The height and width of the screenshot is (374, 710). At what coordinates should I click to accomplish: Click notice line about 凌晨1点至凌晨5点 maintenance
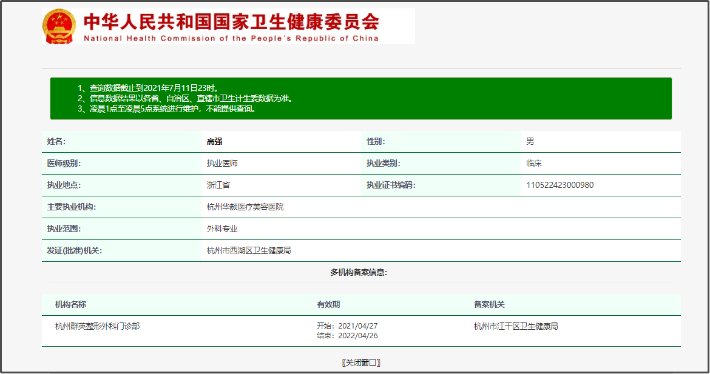[167, 109]
